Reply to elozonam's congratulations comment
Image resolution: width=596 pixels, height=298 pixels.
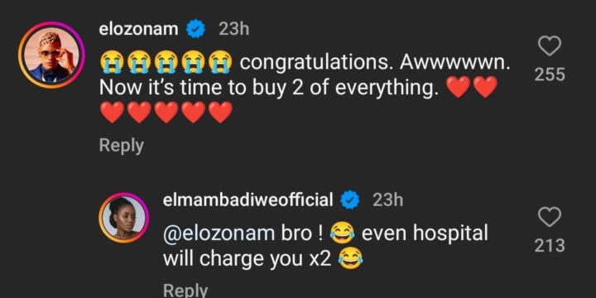click(121, 146)
